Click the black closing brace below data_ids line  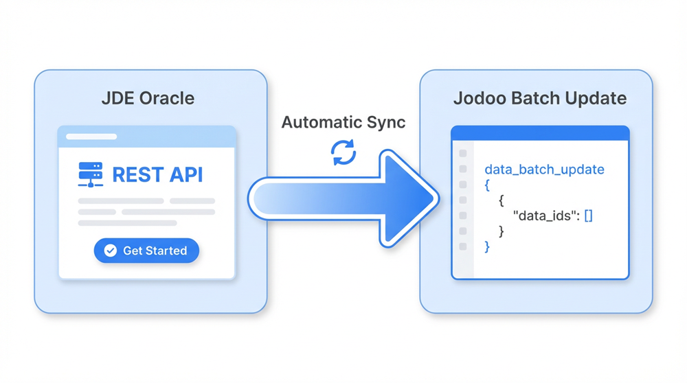[x=502, y=231]
